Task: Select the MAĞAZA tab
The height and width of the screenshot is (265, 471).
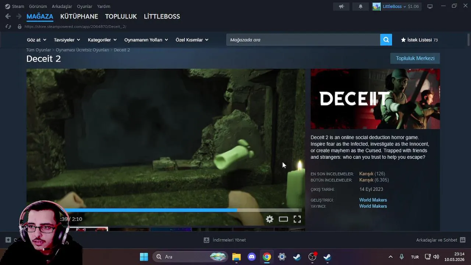Action: (40, 17)
